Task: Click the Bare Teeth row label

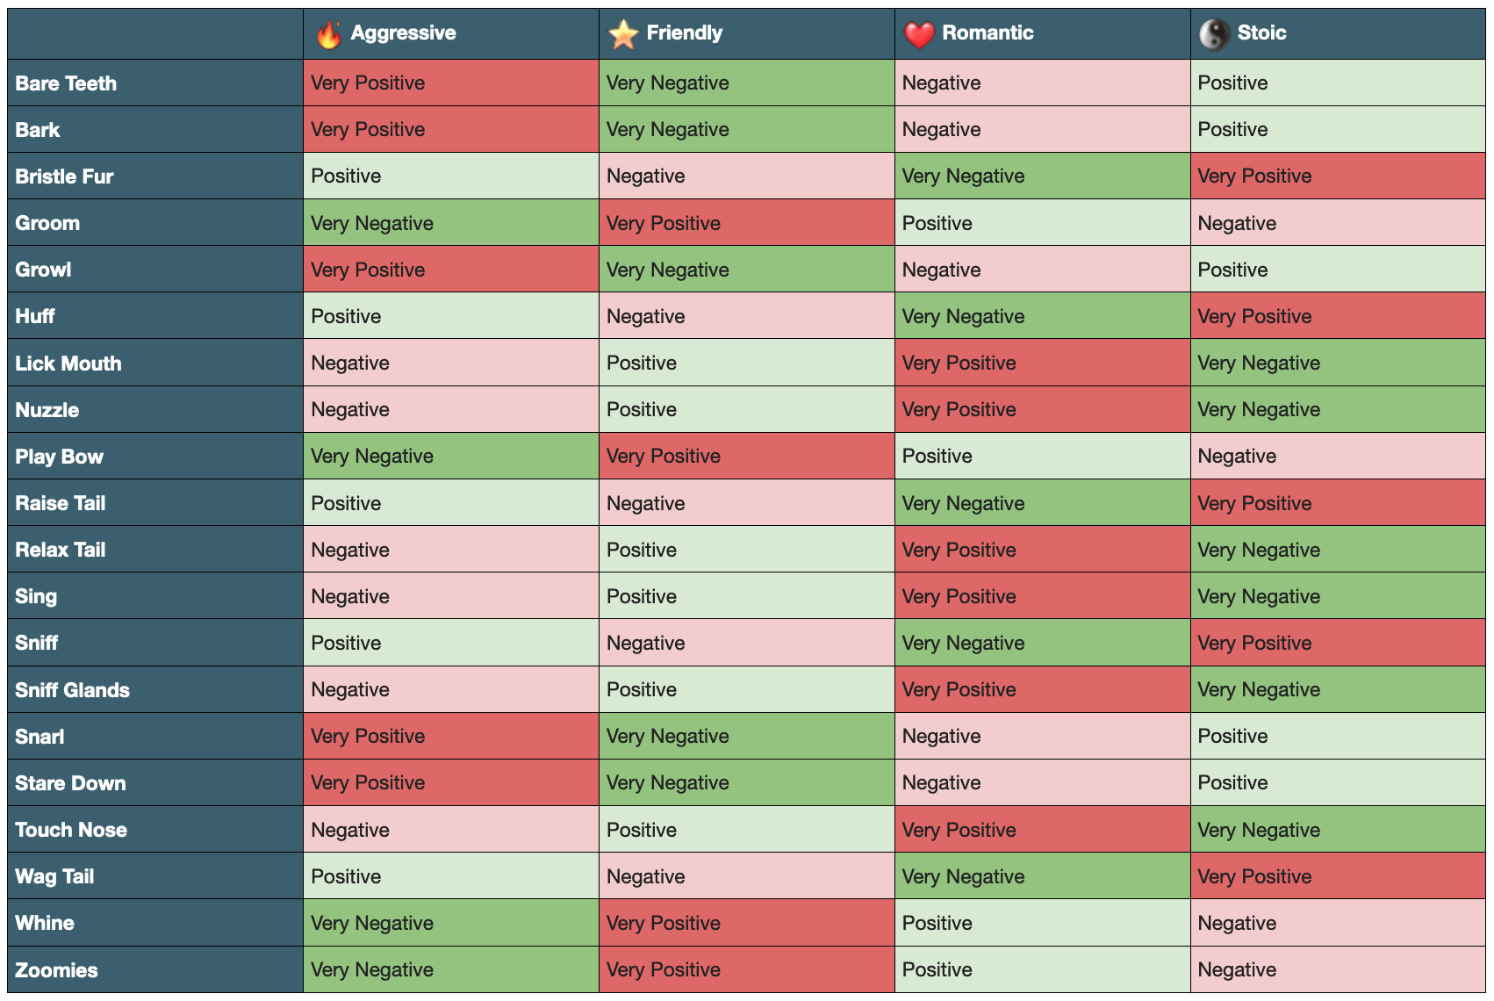Action: 66,83
